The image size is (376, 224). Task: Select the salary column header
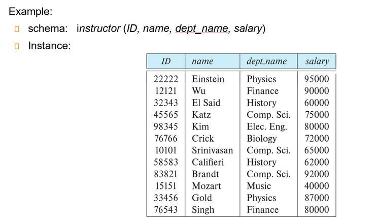coord(317,61)
